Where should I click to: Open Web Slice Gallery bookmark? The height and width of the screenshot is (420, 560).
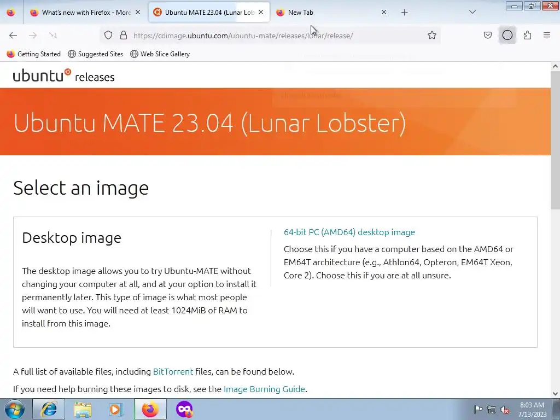160,54
